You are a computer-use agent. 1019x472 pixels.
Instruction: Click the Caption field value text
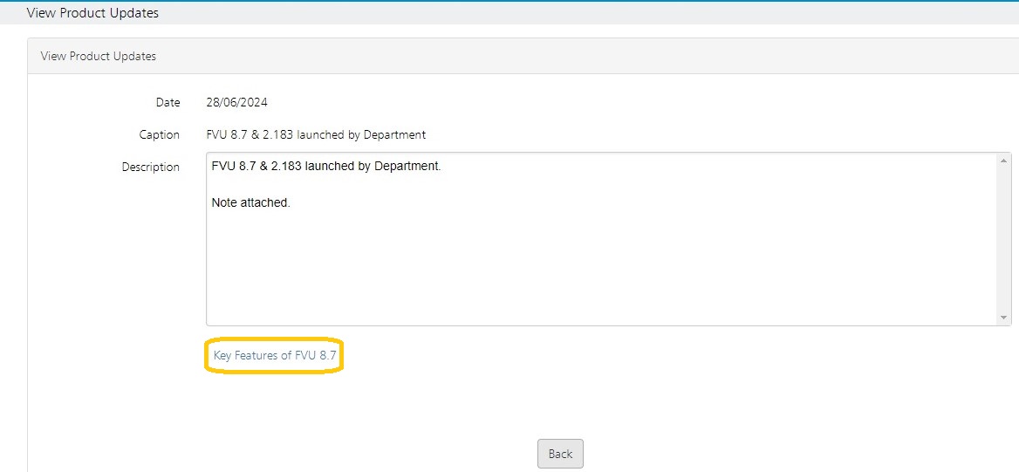click(316, 135)
